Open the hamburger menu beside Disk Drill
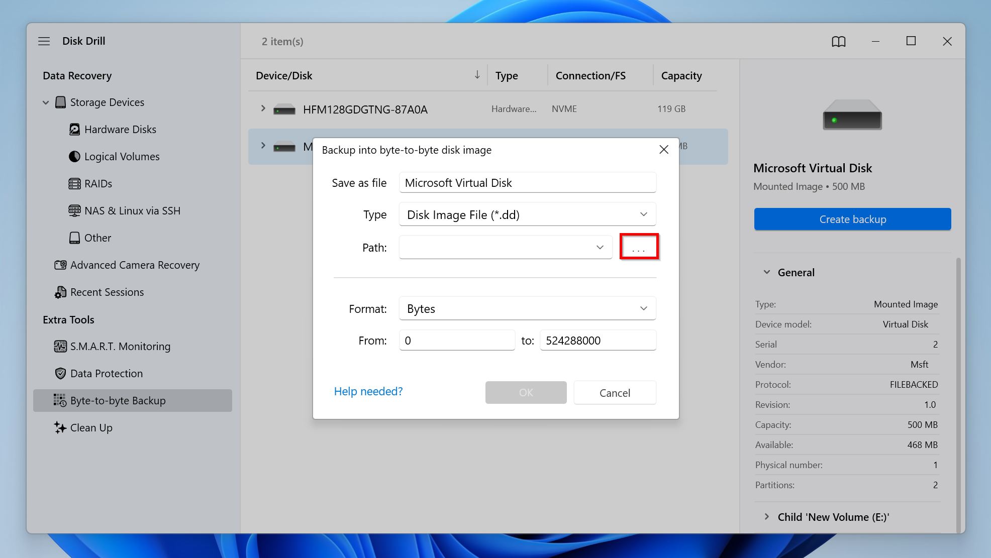This screenshot has width=991, height=558. pos(44,41)
